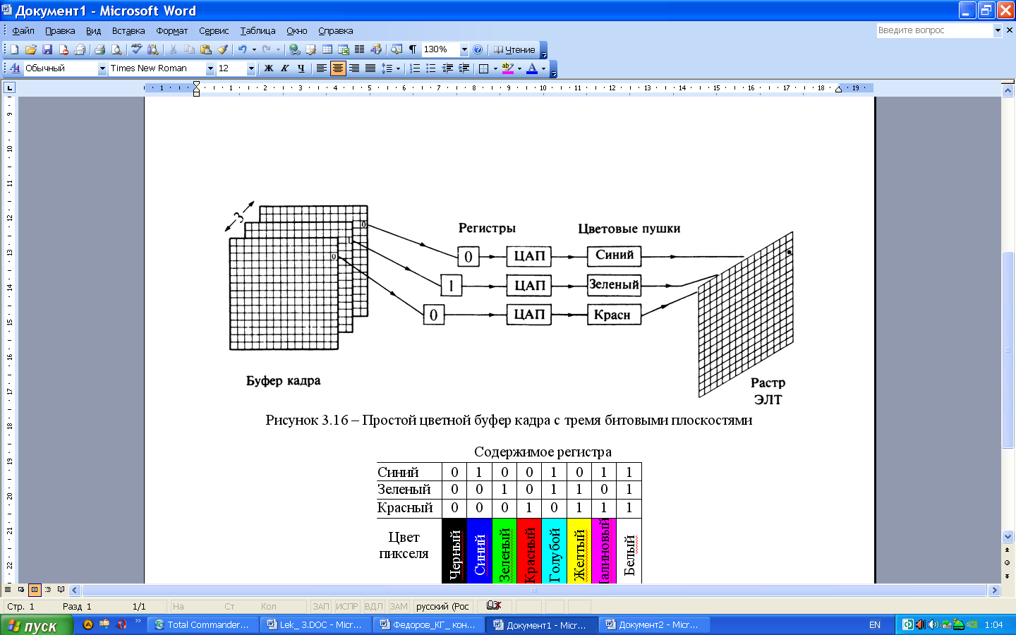This screenshot has height=635, width=1016.
Task: Open the zoom 130% dropdown
Action: coord(464,49)
